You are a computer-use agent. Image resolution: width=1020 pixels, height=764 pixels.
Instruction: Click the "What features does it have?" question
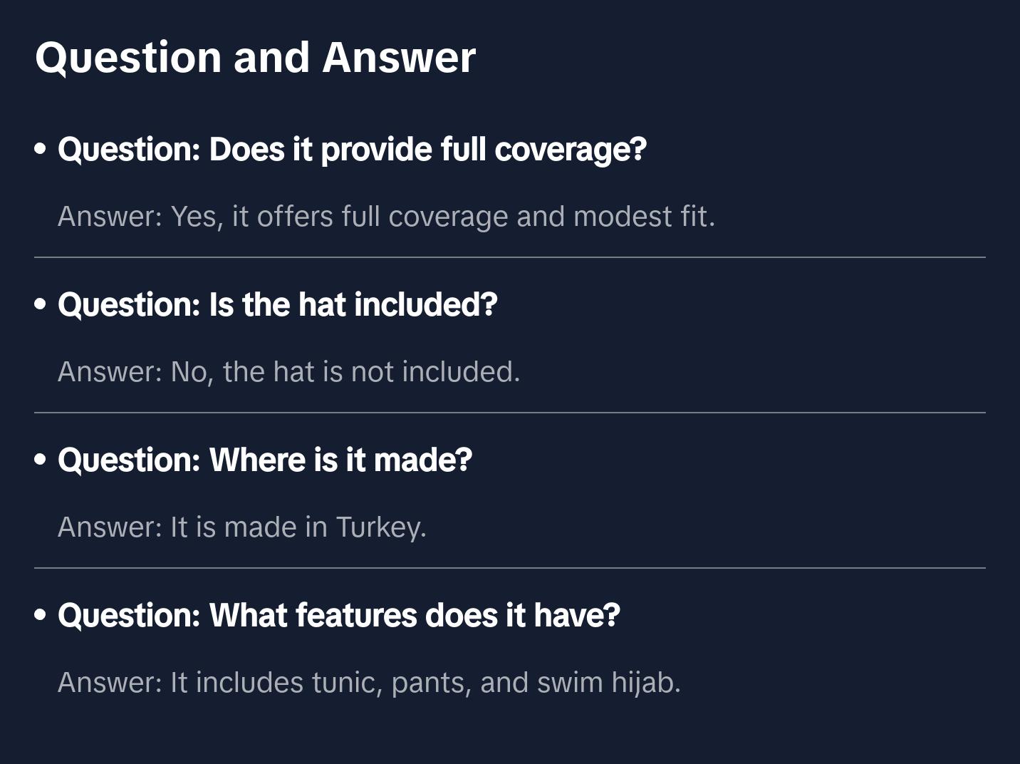338,616
